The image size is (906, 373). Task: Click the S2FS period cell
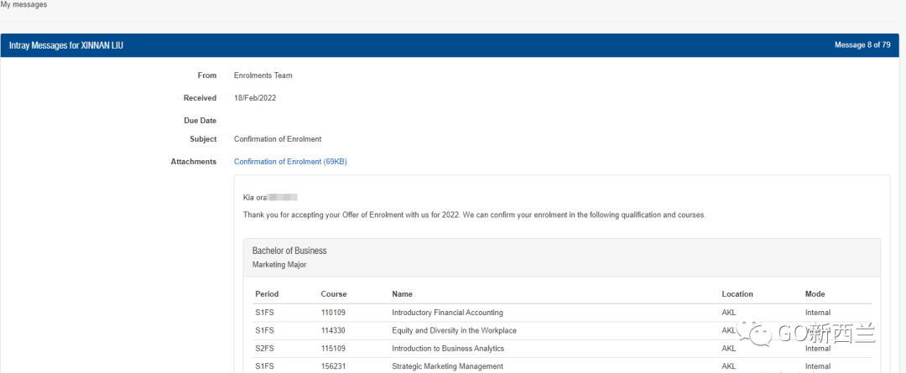click(264, 349)
